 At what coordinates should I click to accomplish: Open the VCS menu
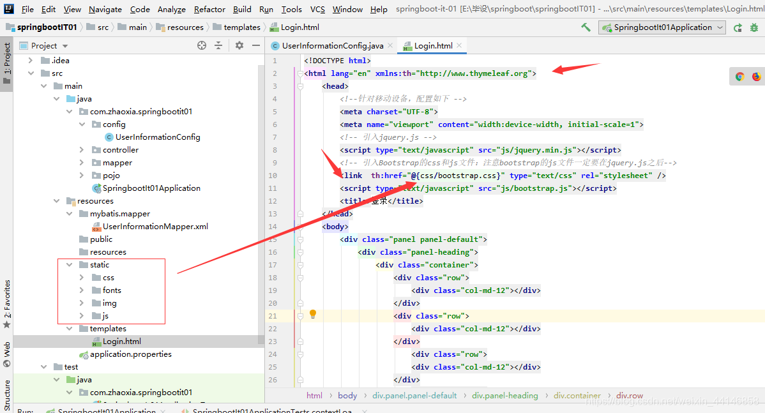click(x=317, y=10)
